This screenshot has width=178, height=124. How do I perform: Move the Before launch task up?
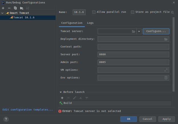tap(81, 98)
